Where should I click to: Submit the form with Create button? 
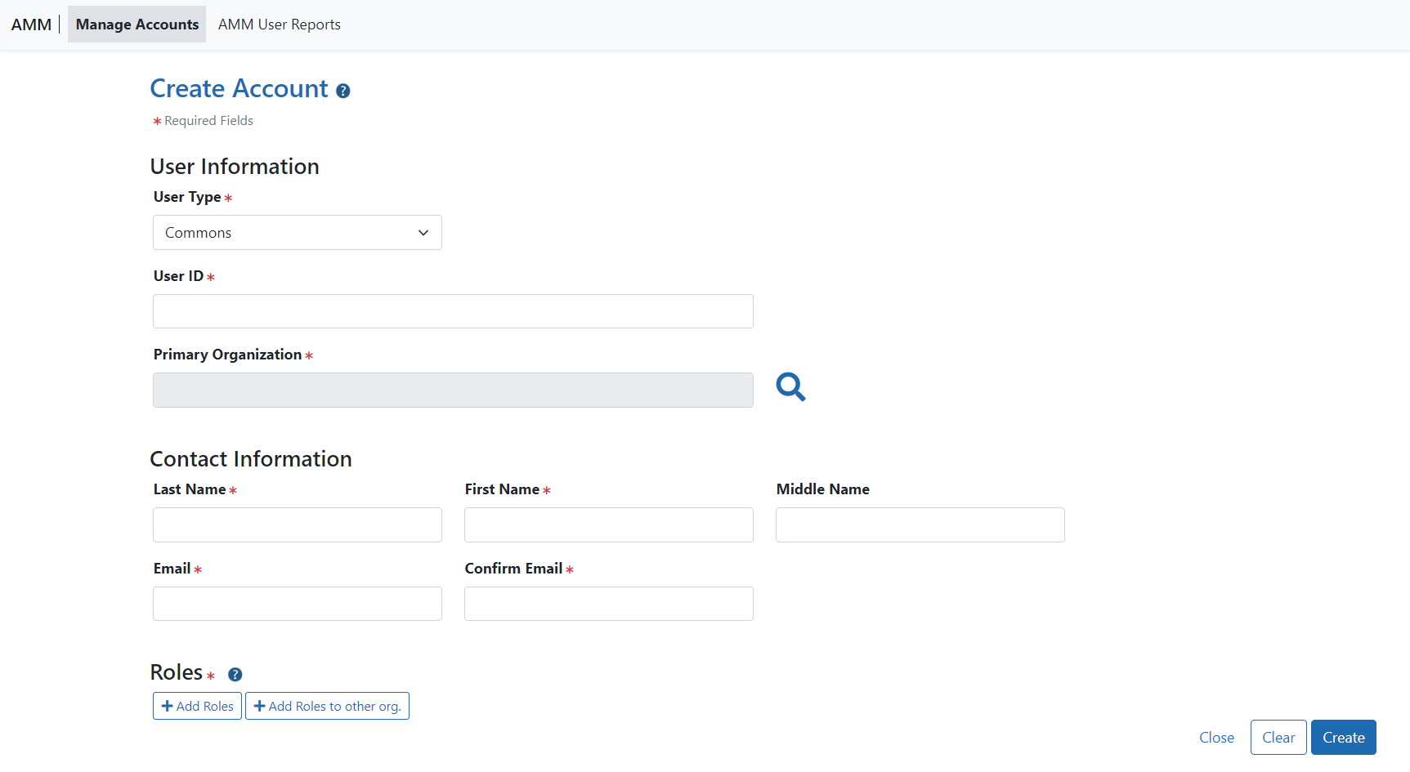(1344, 738)
